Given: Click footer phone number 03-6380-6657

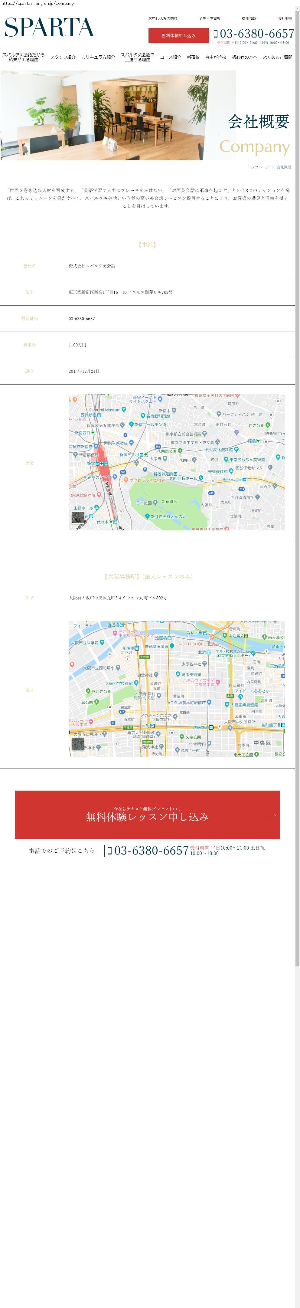Looking at the screenshot, I should coord(151,851).
